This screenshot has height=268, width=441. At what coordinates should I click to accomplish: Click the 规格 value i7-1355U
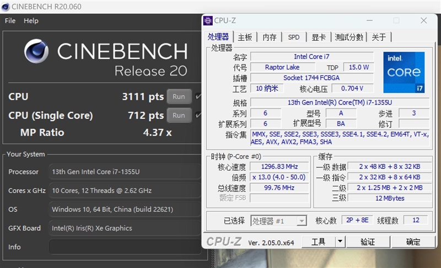point(340,102)
